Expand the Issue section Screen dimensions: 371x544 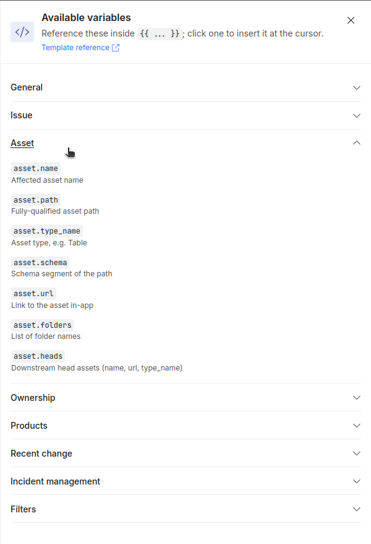pos(185,115)
